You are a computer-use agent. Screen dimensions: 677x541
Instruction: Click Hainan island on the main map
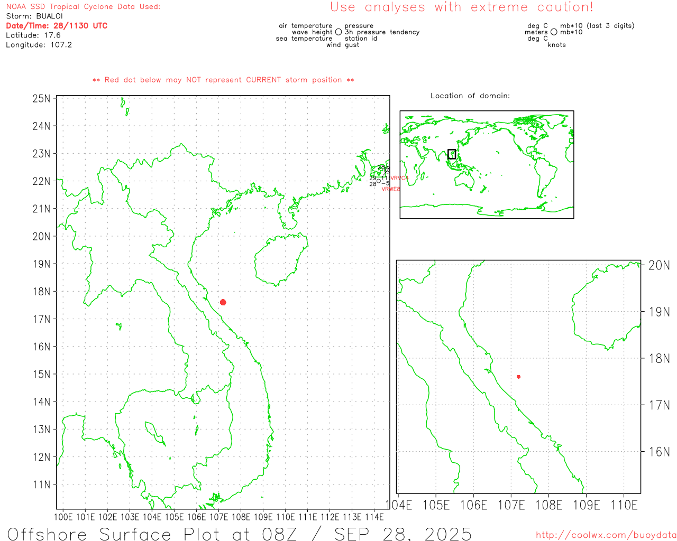pos(279,259)
